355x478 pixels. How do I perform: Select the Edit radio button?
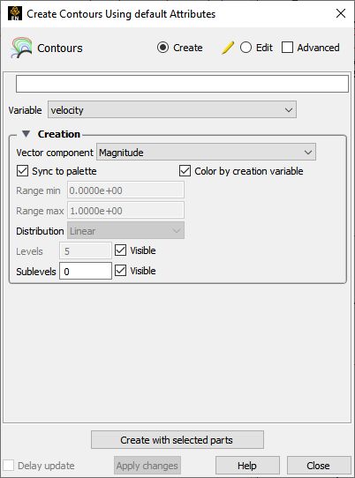coord(245,48)
